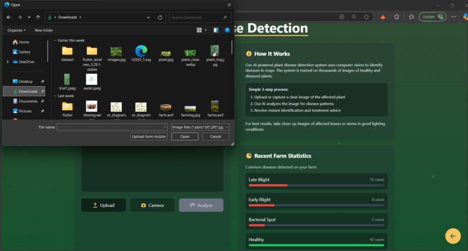This screenshot has height=251, width=468.
Task: Click the Early Blight progress bar
Action: (316, 205)
